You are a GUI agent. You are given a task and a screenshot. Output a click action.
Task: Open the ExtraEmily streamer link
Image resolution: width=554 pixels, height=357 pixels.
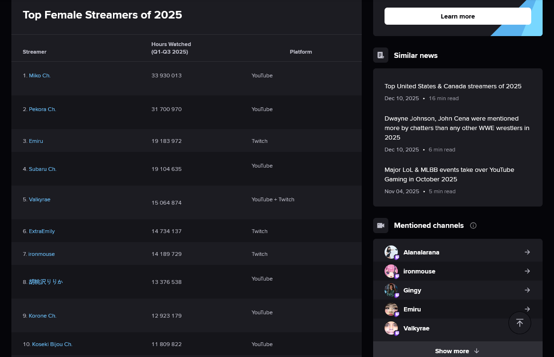[x=42, y=231]
